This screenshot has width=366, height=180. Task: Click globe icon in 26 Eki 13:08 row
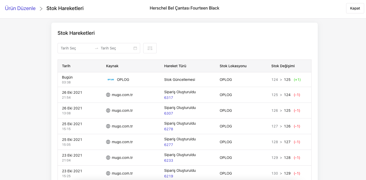click(x=108, y=110)
